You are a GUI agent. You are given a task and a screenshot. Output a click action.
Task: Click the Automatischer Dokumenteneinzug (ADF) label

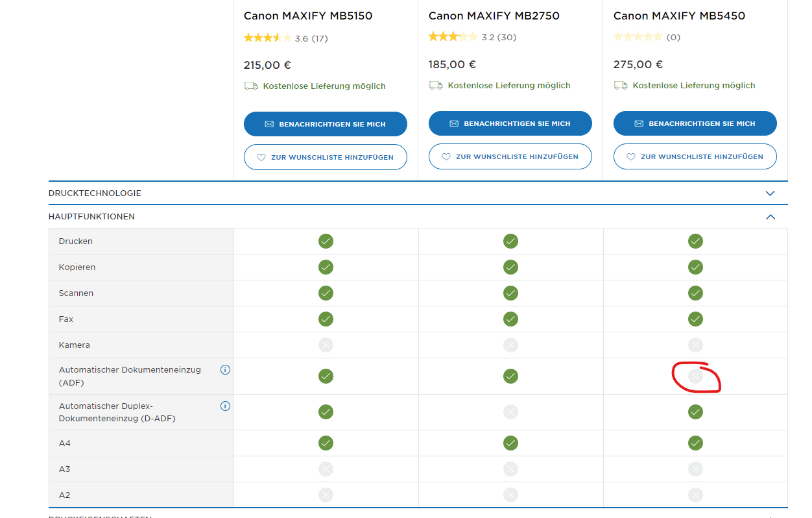coord(130,376)
